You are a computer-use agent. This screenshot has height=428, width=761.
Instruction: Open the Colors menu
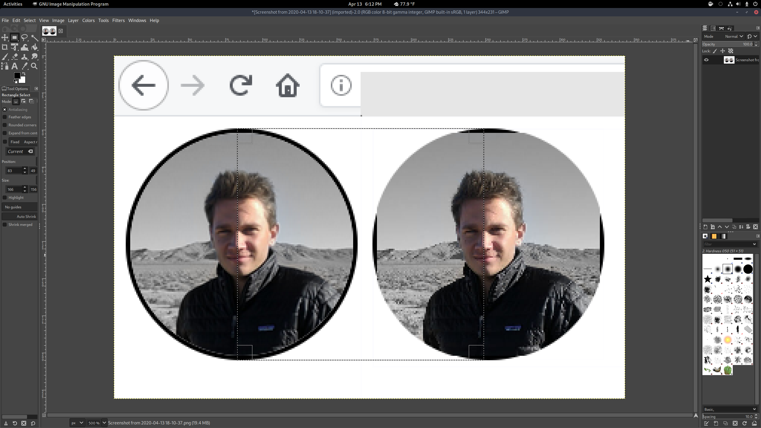[x=88, y=21]
